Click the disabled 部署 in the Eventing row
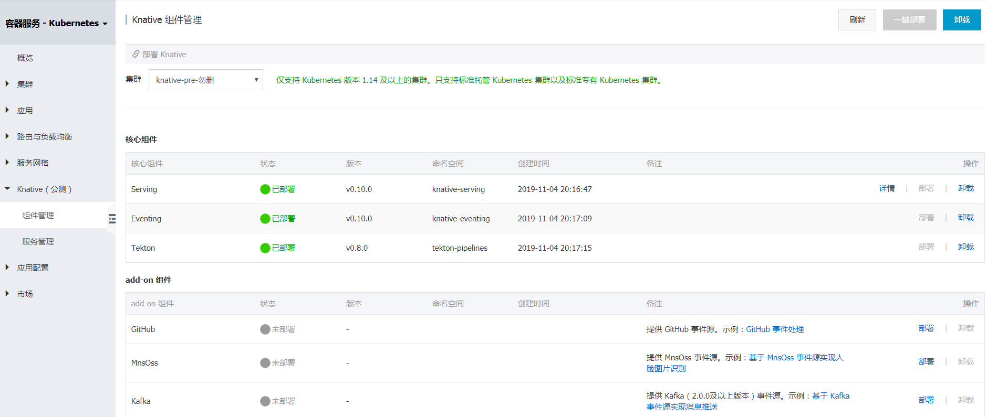 (x=927, y=218)
